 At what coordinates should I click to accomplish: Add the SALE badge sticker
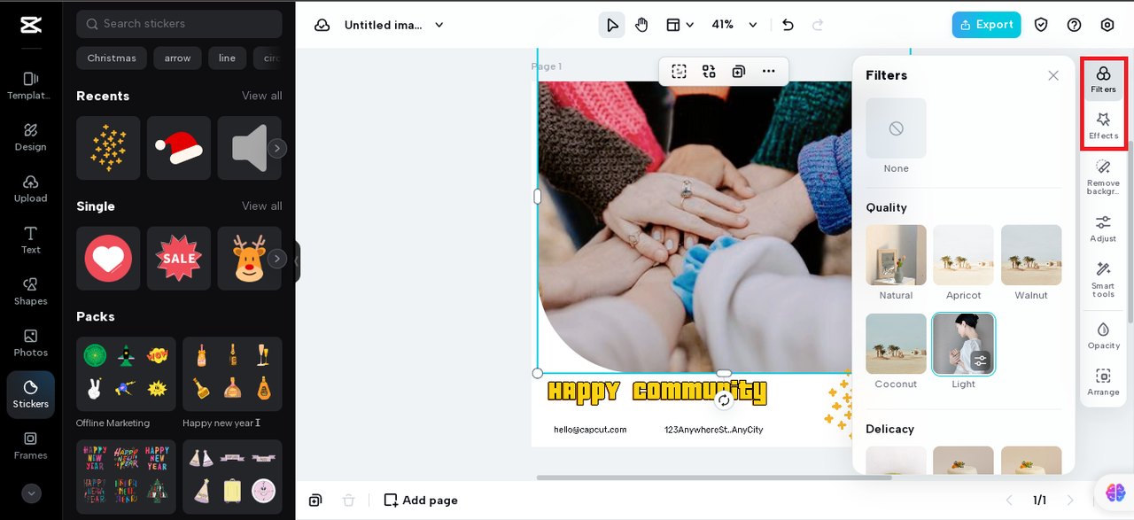179,259
